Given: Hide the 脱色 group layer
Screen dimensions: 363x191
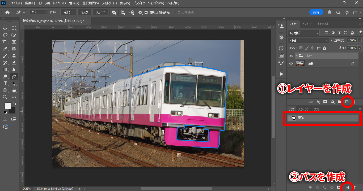Looking at the screenshot, I should [x=291, y=56].
